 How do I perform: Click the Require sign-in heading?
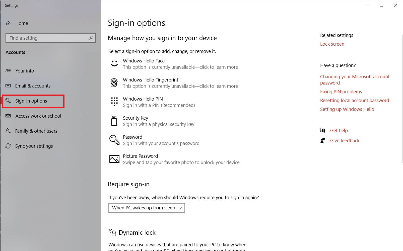coord(129,184)
